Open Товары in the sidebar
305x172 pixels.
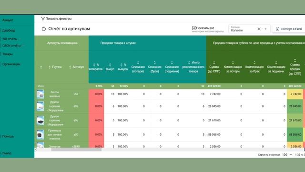pos(8,54)
